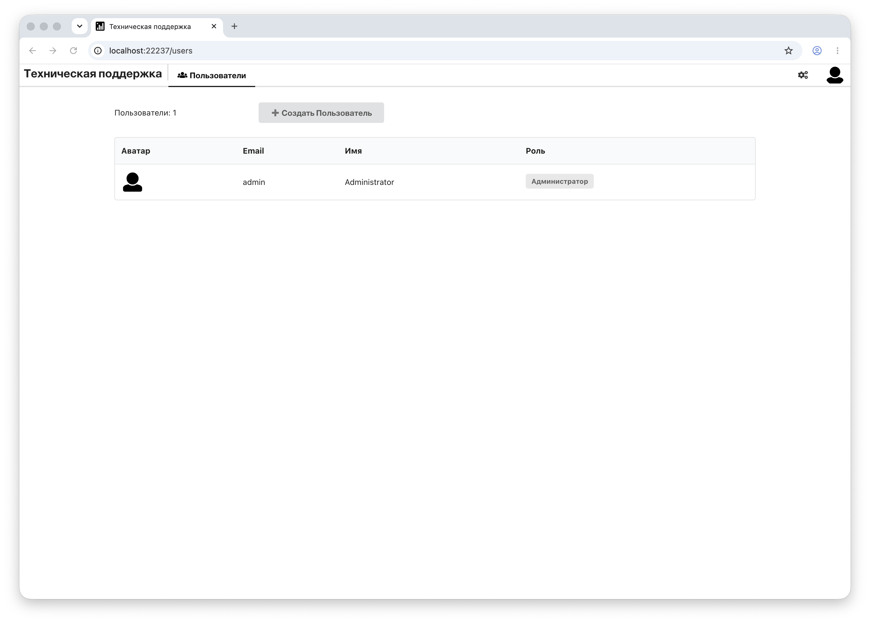This screenshot has height=623, width=870.
Task: Go back to the previous page
Action: pos(33,51)
